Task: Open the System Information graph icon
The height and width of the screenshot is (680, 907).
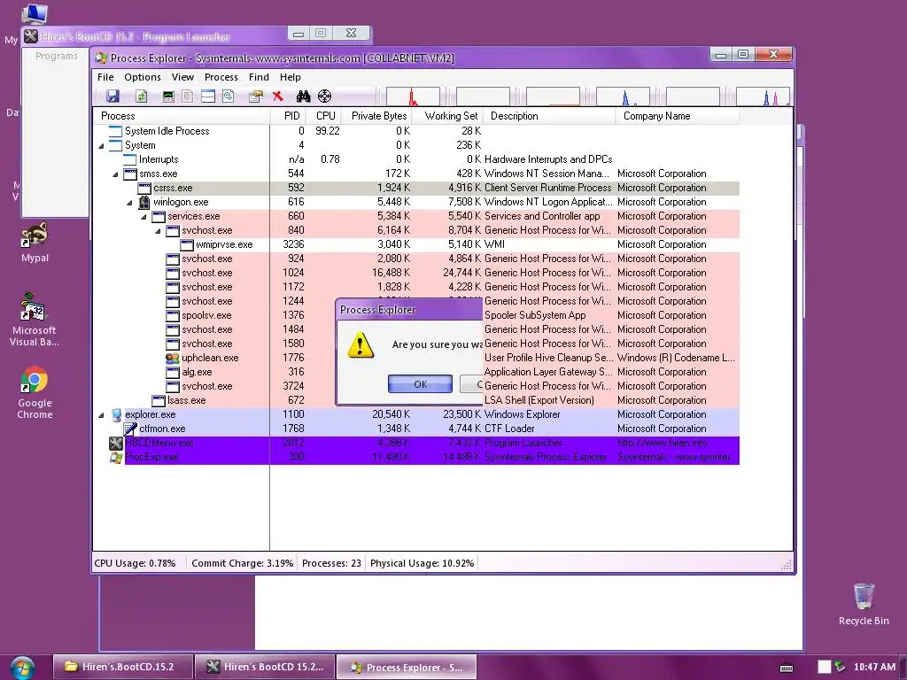Action: 167,96
